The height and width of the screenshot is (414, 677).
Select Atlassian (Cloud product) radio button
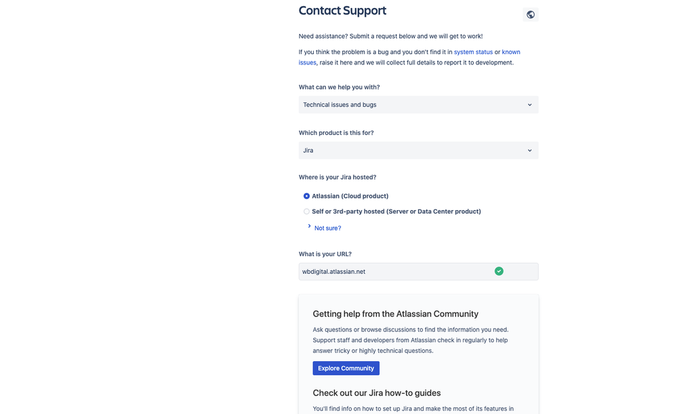(306, 196)
